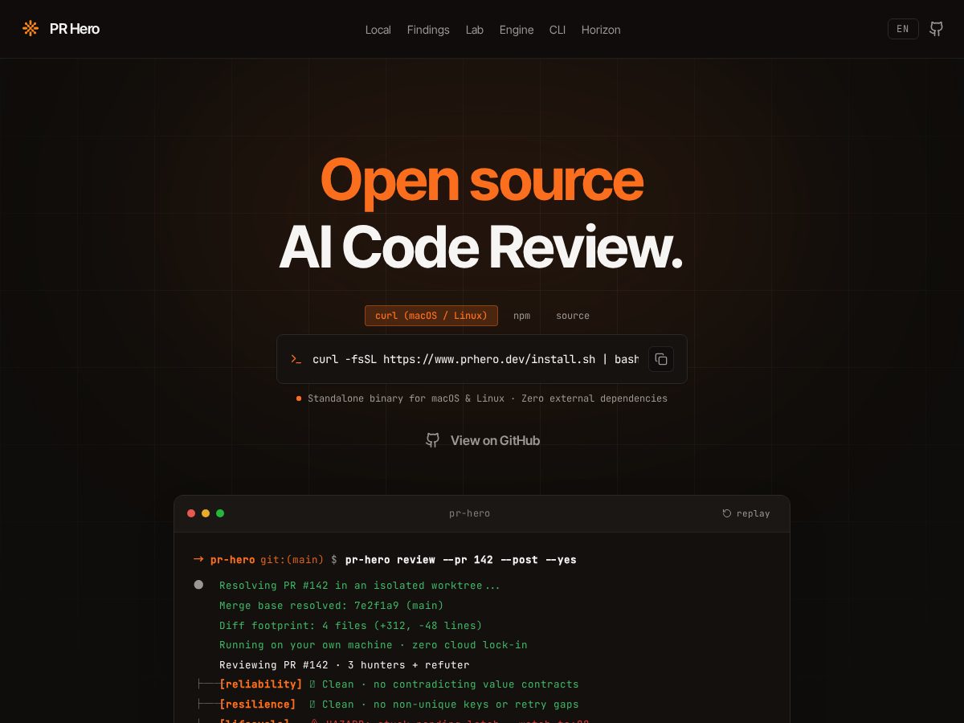Click the curl install command text
964x723 pixels.
click(x=476, y=359)
